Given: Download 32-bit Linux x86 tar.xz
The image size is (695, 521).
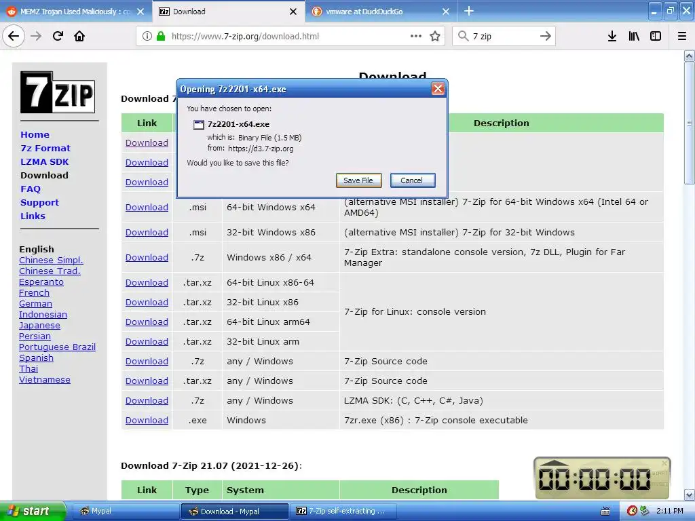Looking at the screenshot, I should (147, 302).
